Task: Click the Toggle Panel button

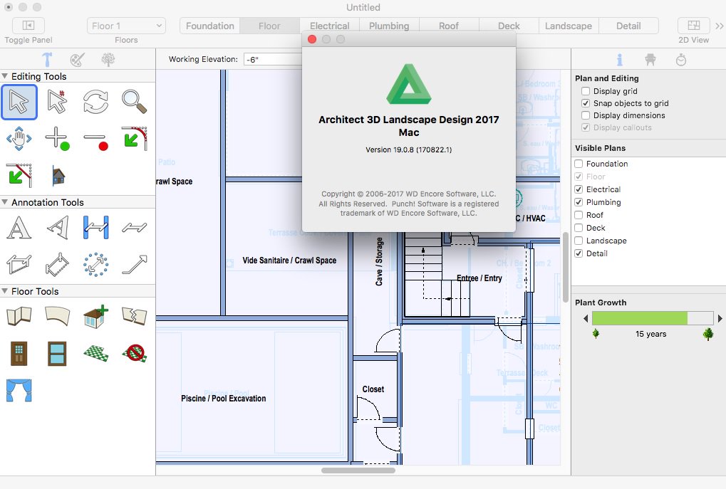Action: coord(28,26)
